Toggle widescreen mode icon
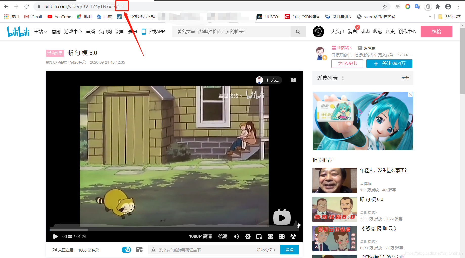 270,237
